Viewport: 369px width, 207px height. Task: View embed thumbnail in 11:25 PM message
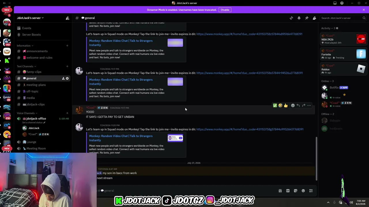[175, 138]
